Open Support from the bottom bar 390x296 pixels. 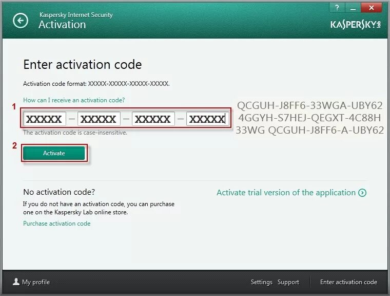[288, 282]
